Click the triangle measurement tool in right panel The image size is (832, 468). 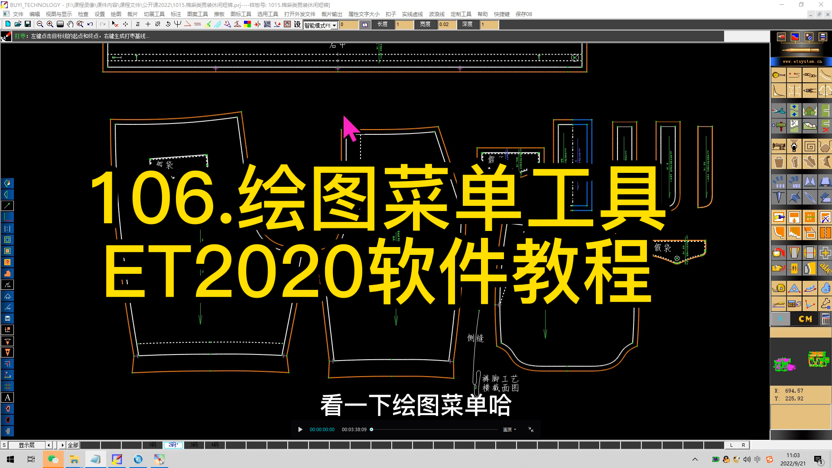pyautogui.click(x=794, y=288)
